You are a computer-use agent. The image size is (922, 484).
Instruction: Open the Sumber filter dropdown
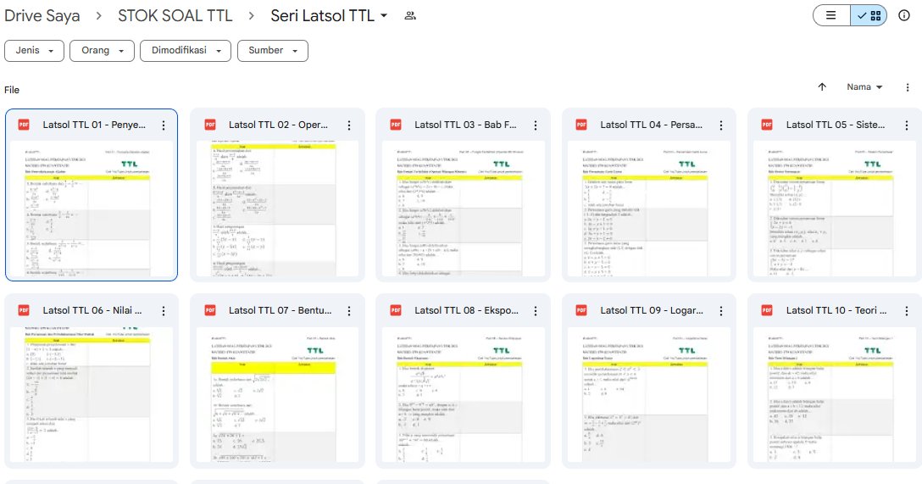pyautogui.click(x=273, y=51)
